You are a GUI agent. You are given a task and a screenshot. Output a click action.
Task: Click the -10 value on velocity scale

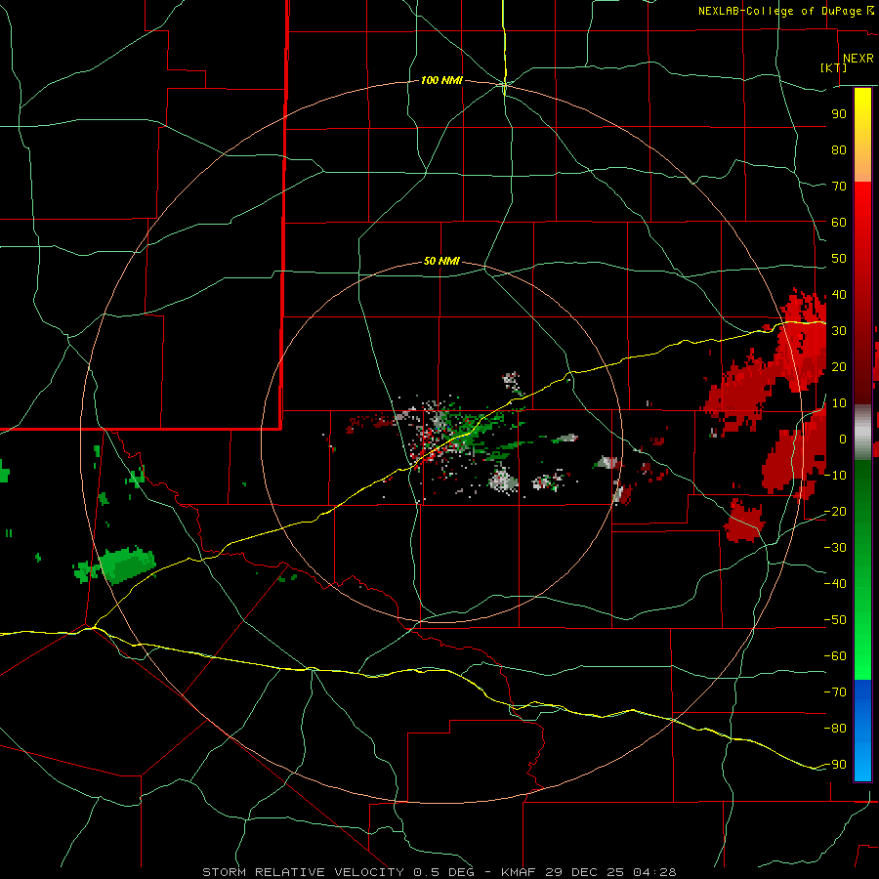[835, 476]
